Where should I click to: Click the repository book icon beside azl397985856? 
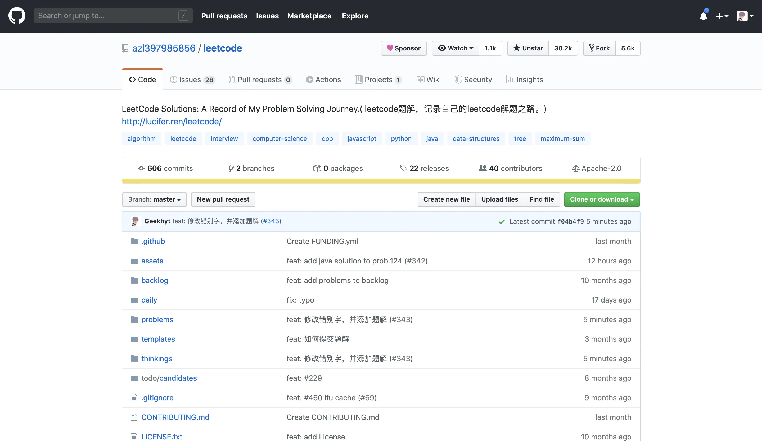tap(125, 48)
